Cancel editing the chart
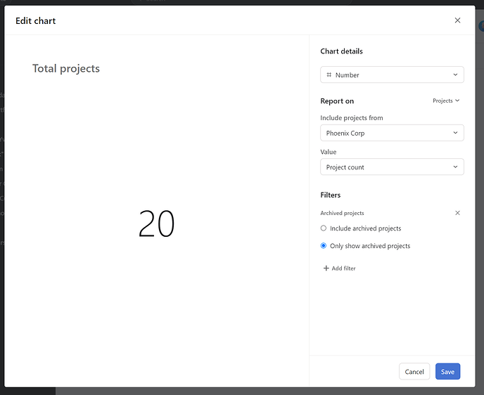This screenshot has height=395, width=484. point(414,372)
